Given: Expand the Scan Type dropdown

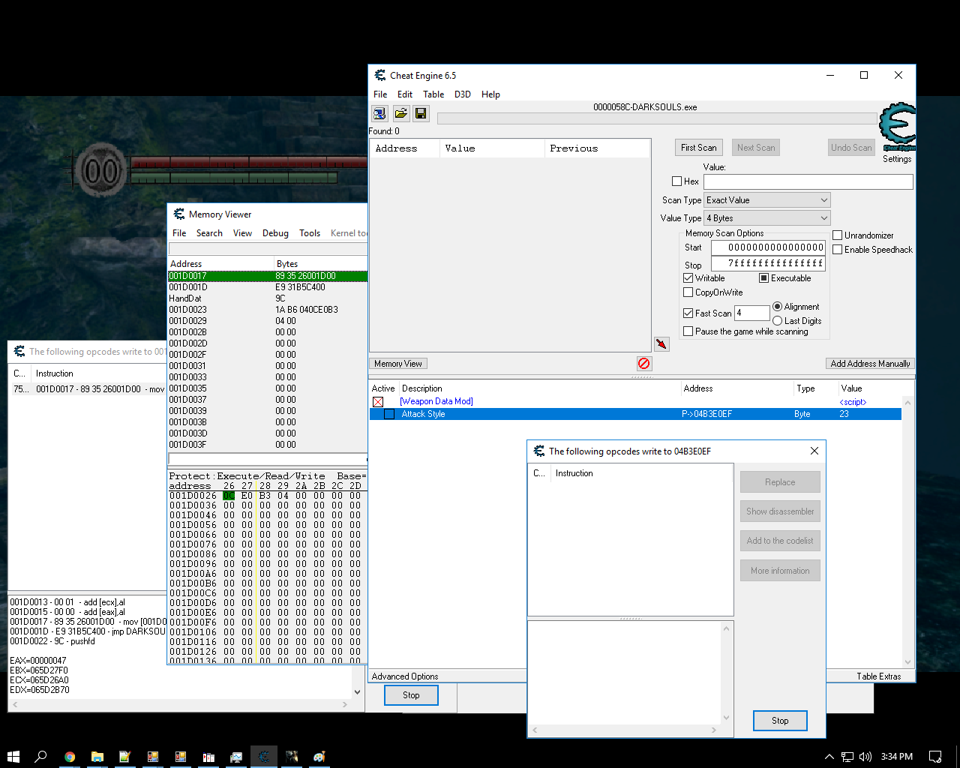Looking at the screenshot, I should click(767, 200).
